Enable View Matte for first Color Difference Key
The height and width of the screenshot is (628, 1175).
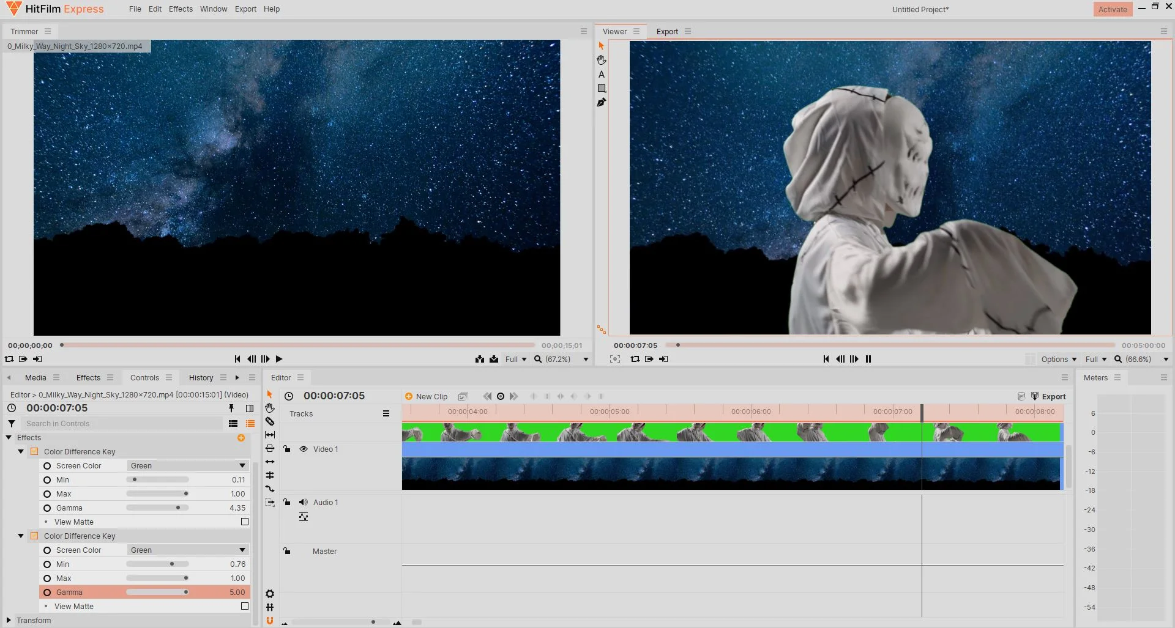pyautogui.click(x=245, y=522)
